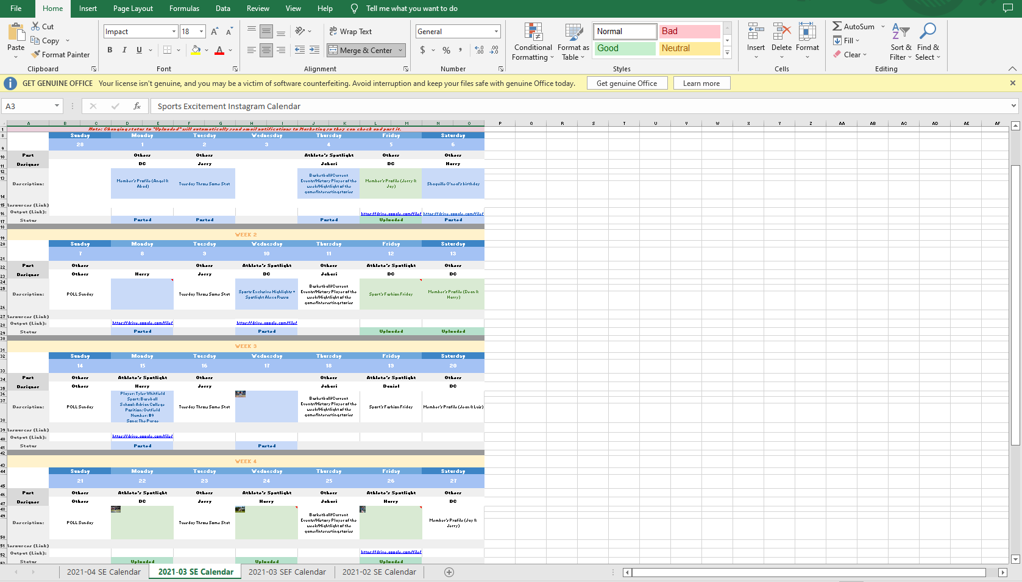
Task: Open the Fill dropdown
Action: pos(846,41)
